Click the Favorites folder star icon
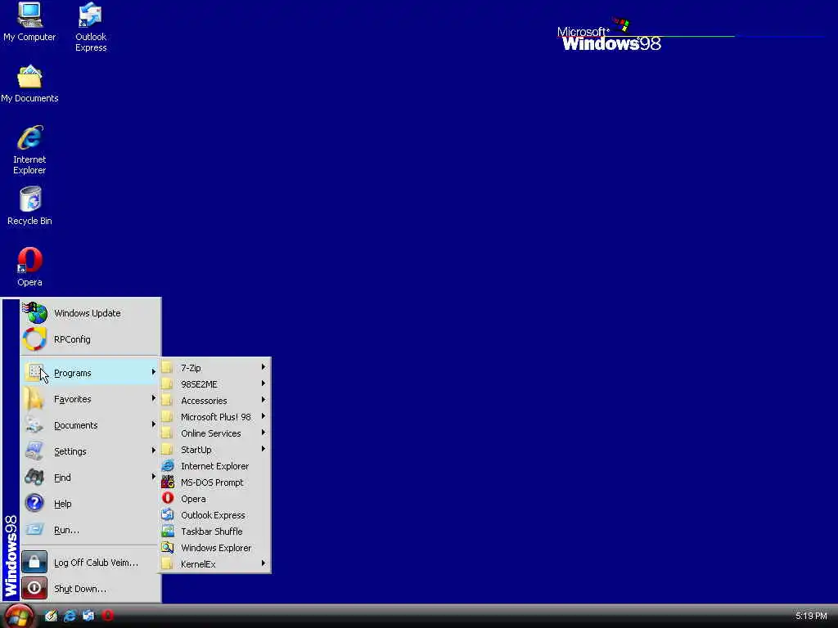838x628 pixels. click(x=34, y=398)
